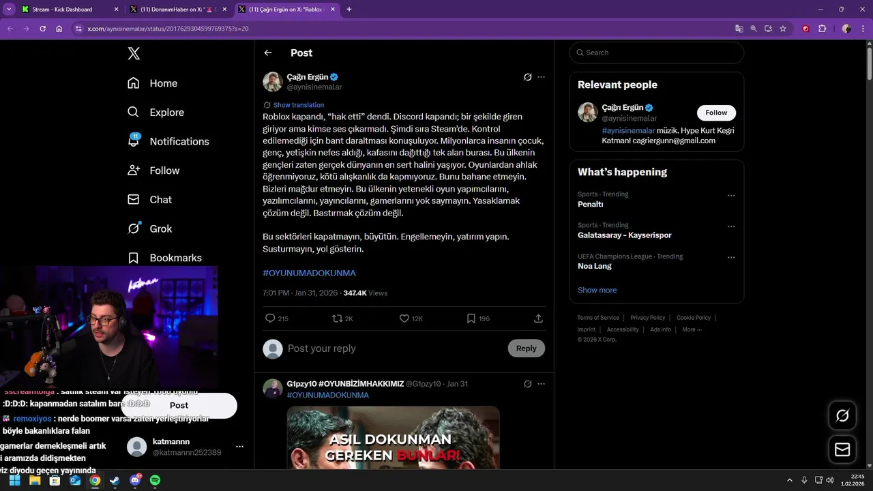Click the X search box
This screenshot has height=491, width=873.
(656, 53)
